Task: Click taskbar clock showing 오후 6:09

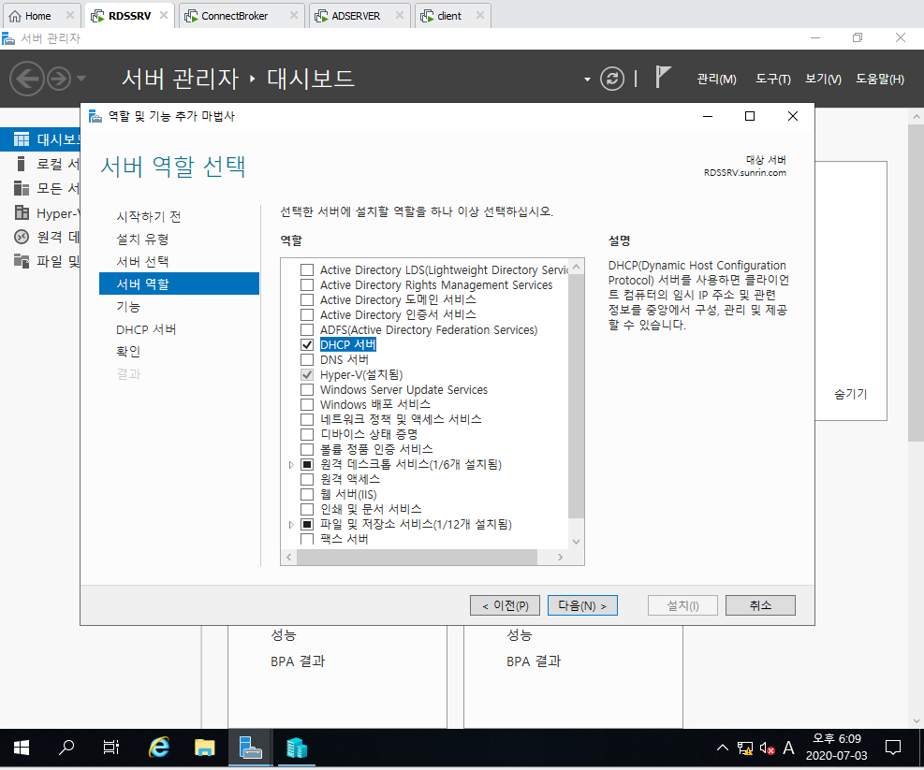Action: point(836,739)
